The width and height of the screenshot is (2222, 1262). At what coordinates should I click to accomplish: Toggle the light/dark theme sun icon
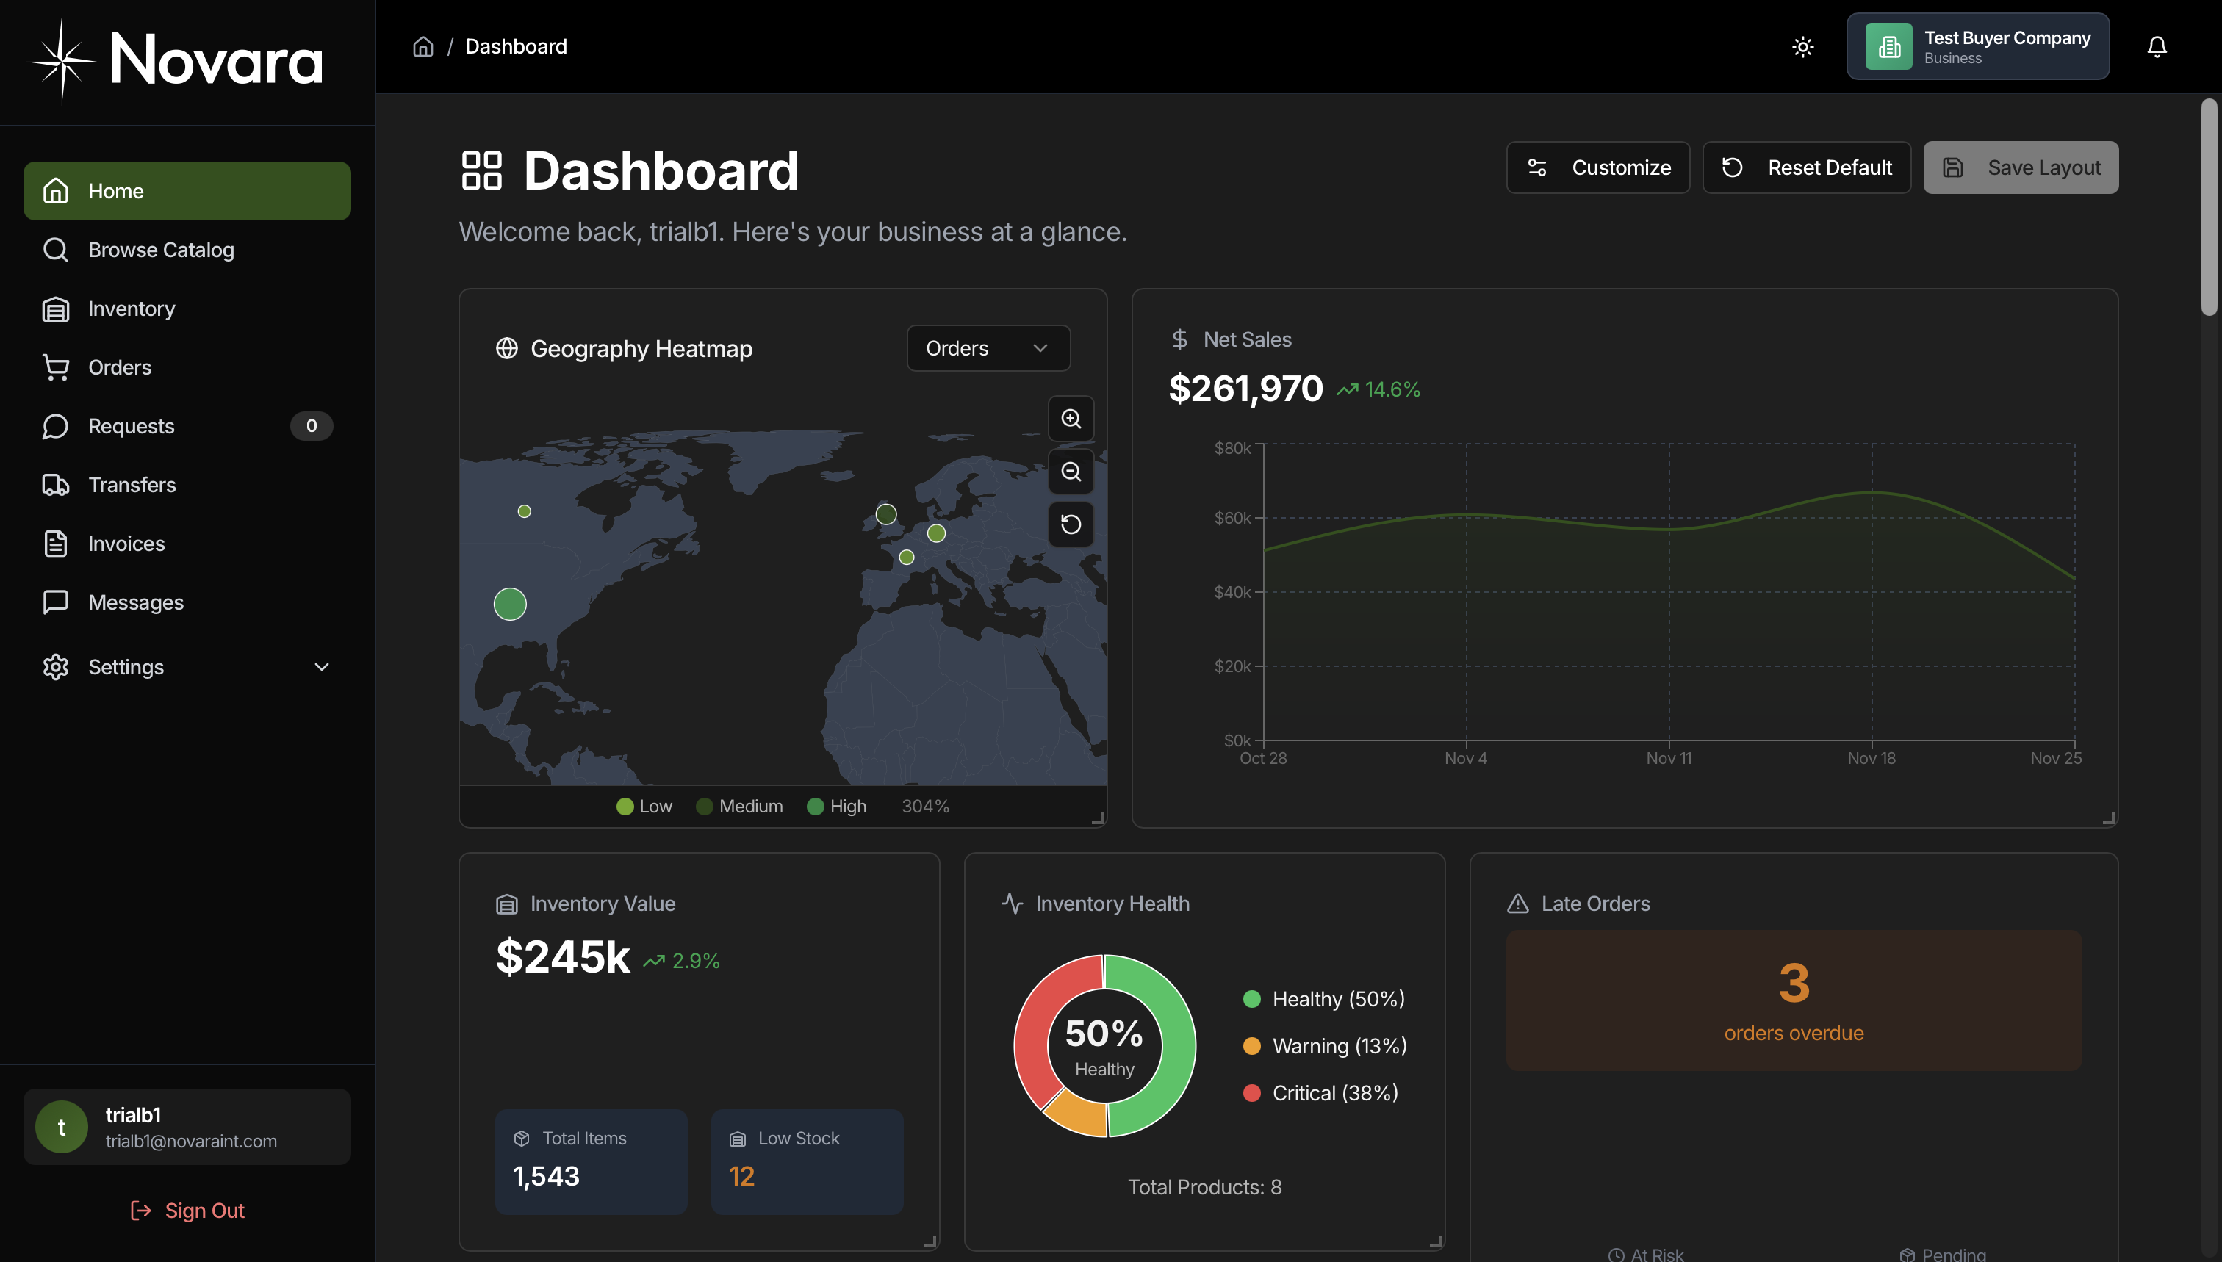1803,46
